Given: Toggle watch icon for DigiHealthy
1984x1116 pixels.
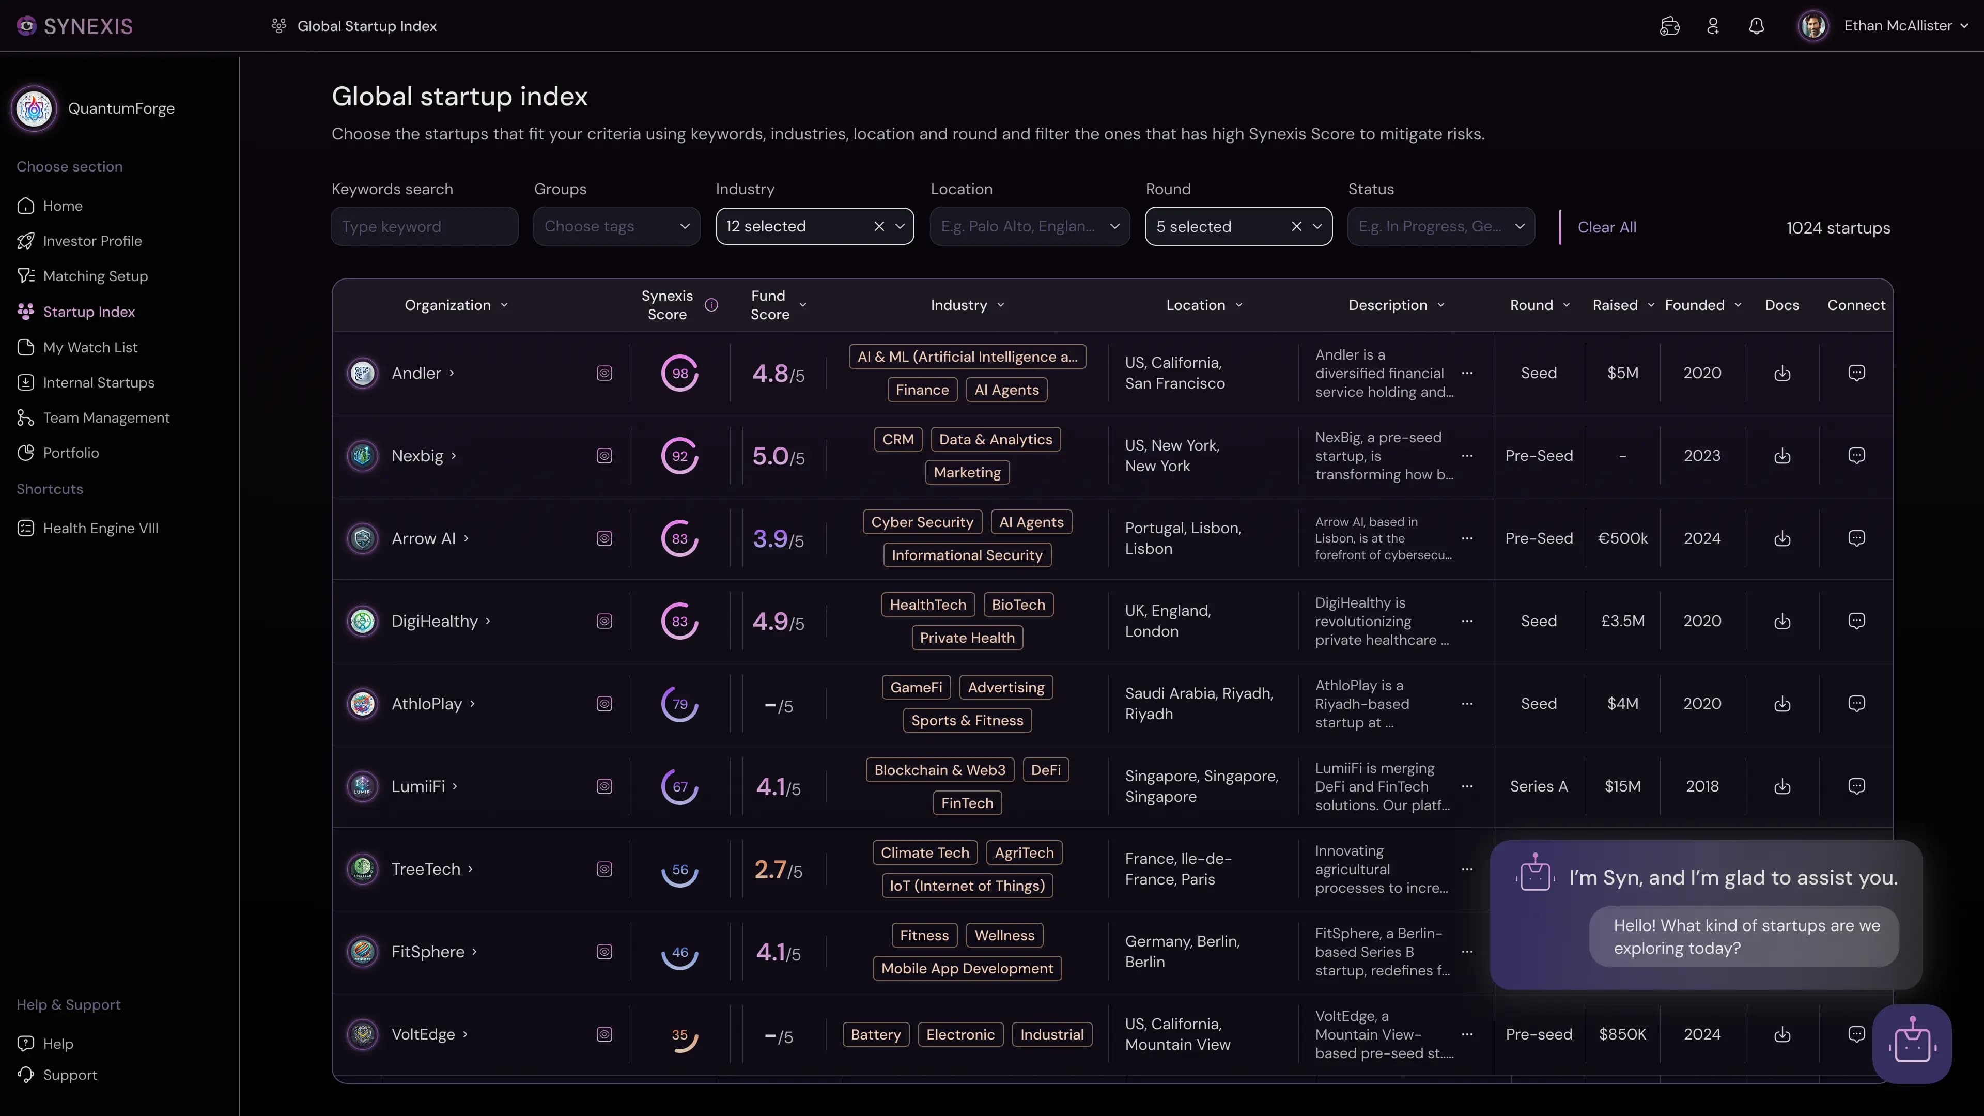Looking at the screenshot, I should (605, 622).
